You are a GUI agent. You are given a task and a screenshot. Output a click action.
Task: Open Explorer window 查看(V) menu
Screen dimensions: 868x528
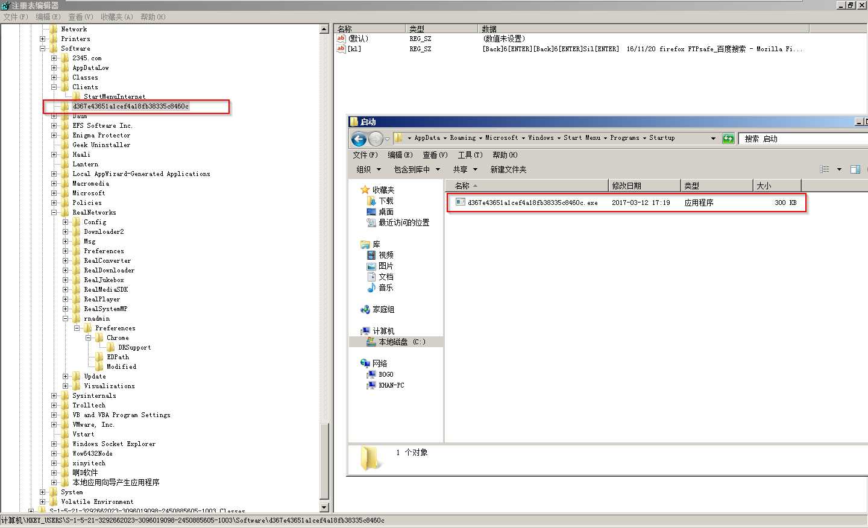[x=435, y=155]
